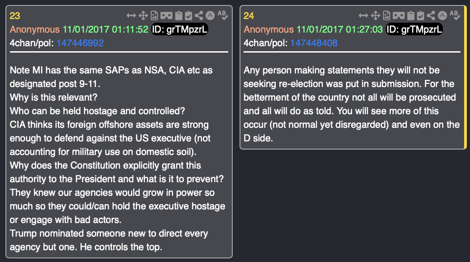
Task: Click the horizontal resize arrows on post 23
Action: tap(131, 15)
